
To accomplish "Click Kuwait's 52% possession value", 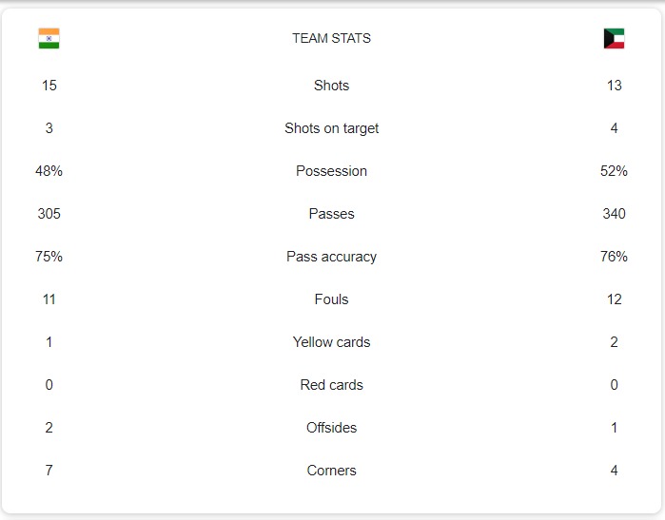I will click(x=614, y=171).
